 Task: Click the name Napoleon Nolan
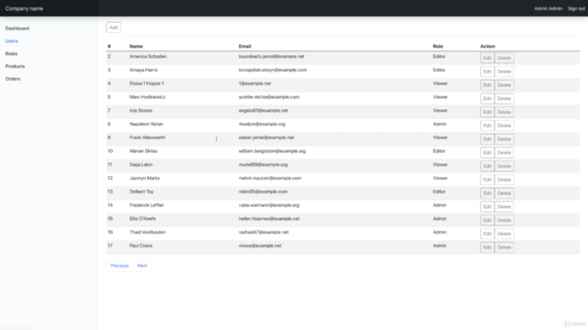[x=146, y=124]
